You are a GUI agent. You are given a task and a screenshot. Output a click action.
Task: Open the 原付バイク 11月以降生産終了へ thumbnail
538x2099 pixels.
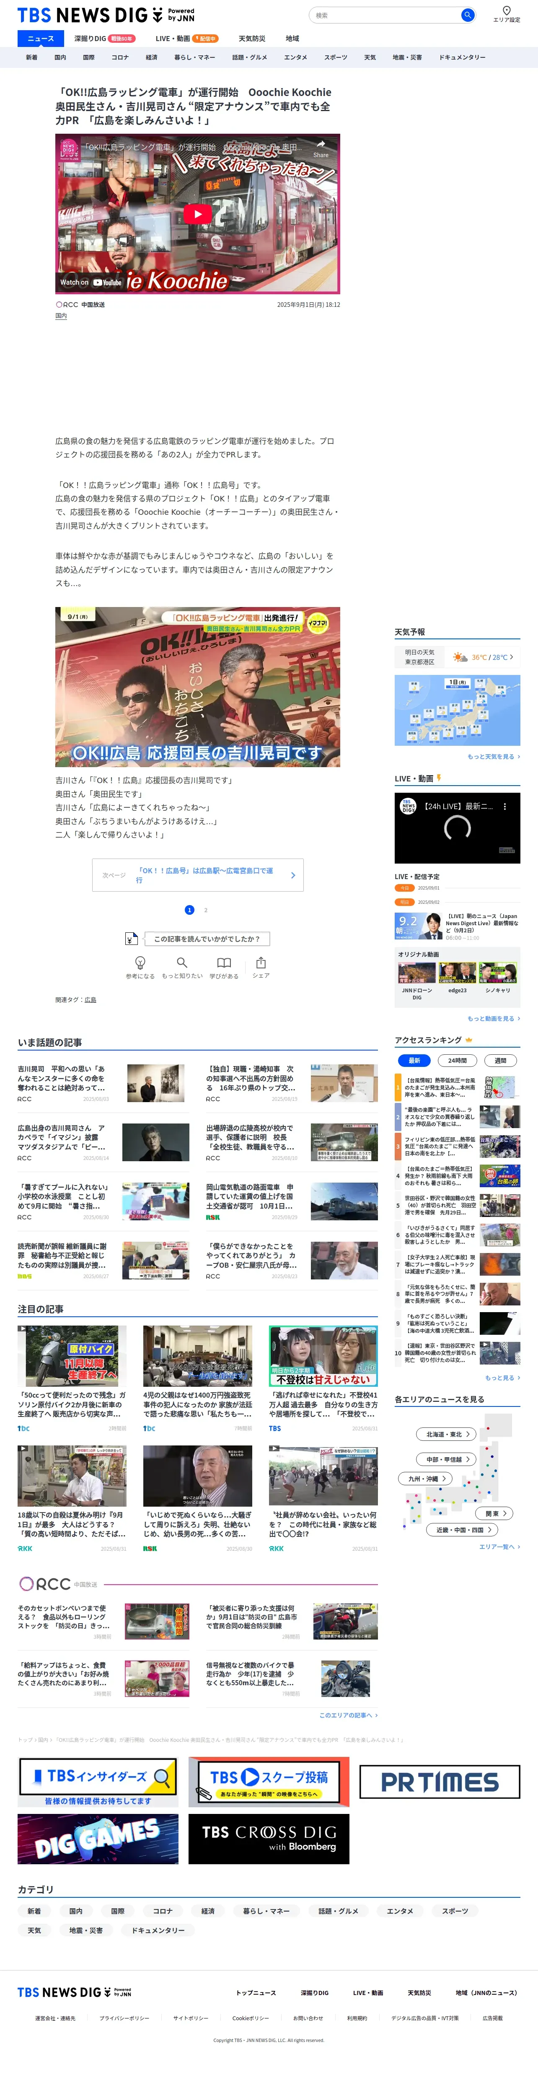[72, 1357]
